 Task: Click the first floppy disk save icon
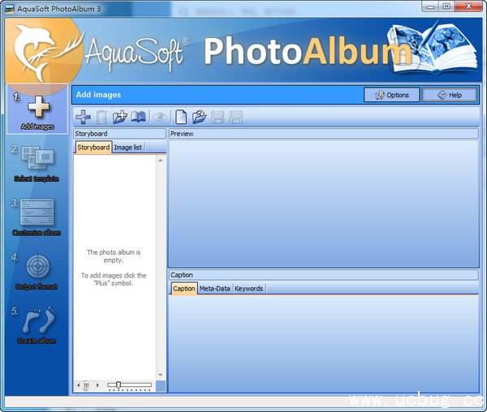pos(218,117)
